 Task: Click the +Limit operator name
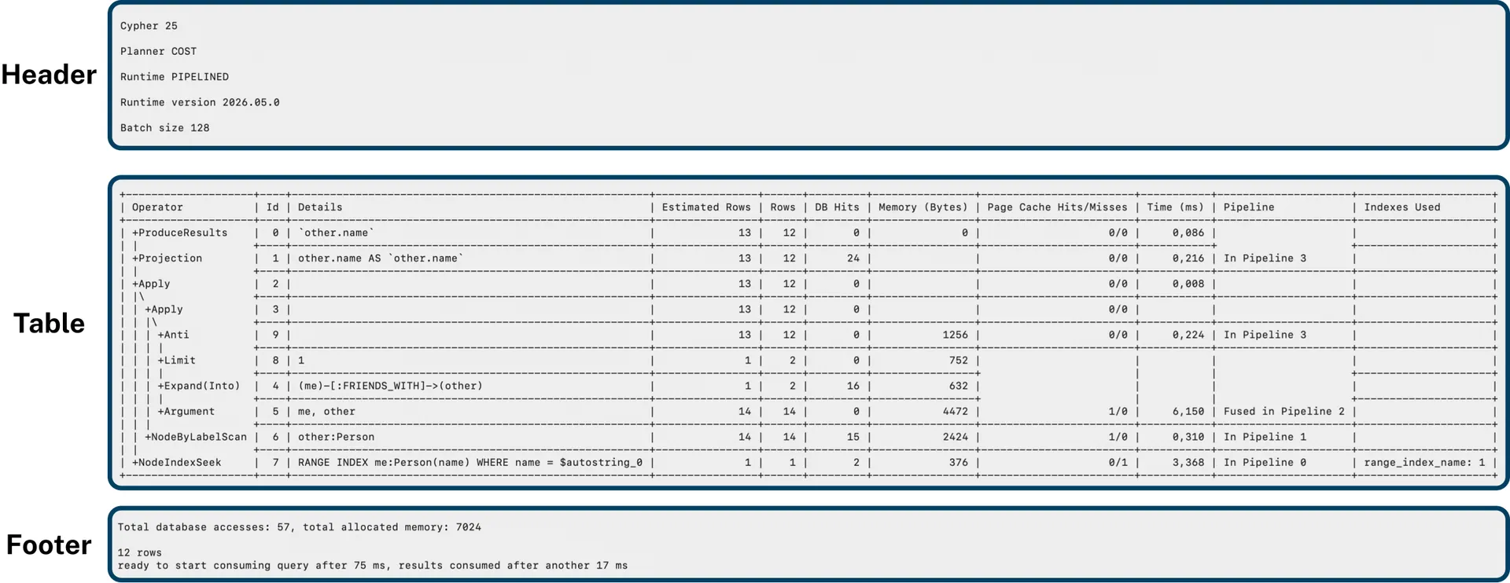[176, 361]
